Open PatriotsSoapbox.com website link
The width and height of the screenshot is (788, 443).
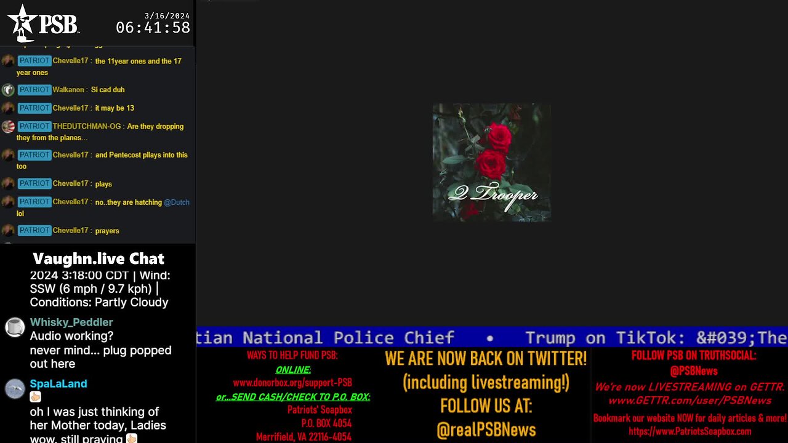689,431
